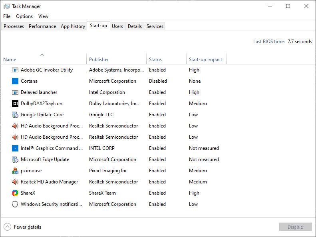The height and width of the screenshot is (237, 316).
Task: Switch to the App history tab
Action: click(73, 26)
